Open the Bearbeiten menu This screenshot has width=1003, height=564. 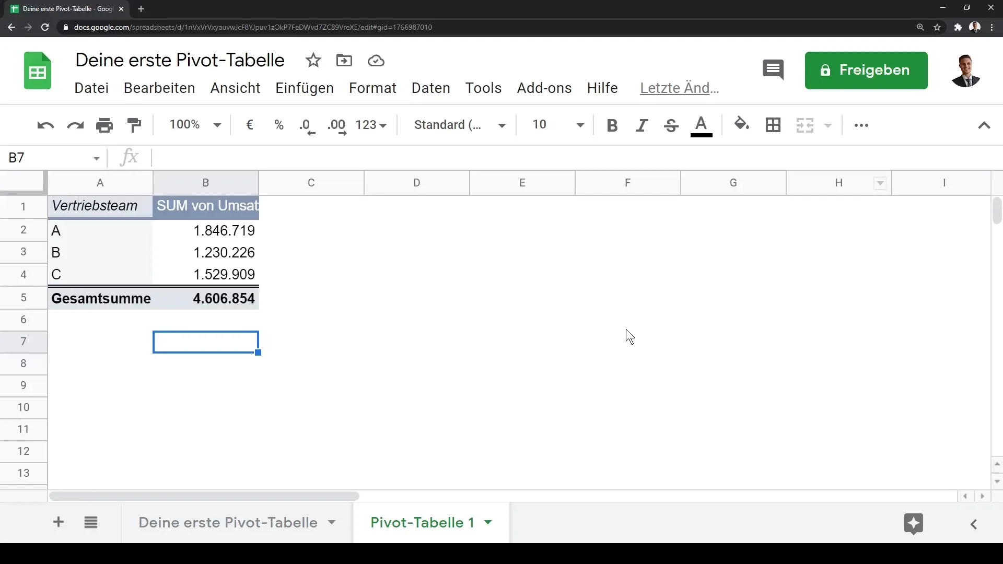pos(159,88)
